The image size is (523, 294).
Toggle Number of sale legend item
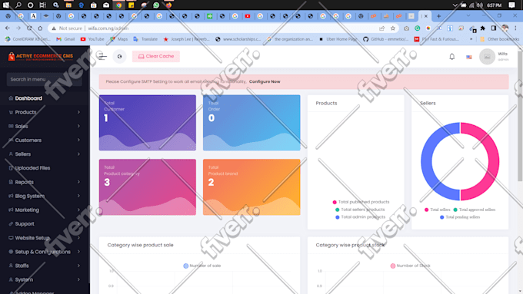point(202,266)
